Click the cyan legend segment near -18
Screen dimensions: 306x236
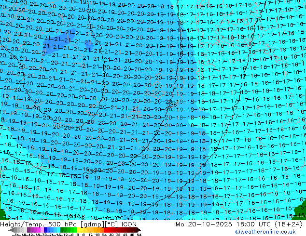(59, 230)
